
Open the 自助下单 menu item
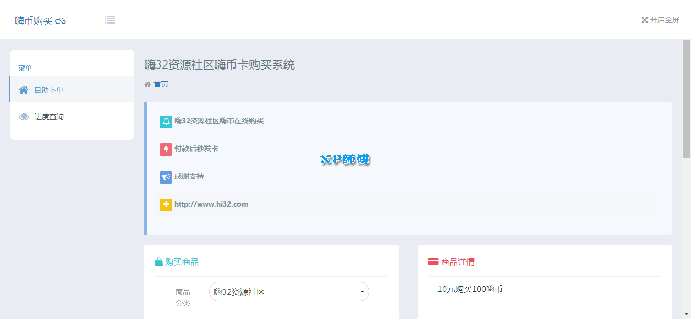point(72,90)
